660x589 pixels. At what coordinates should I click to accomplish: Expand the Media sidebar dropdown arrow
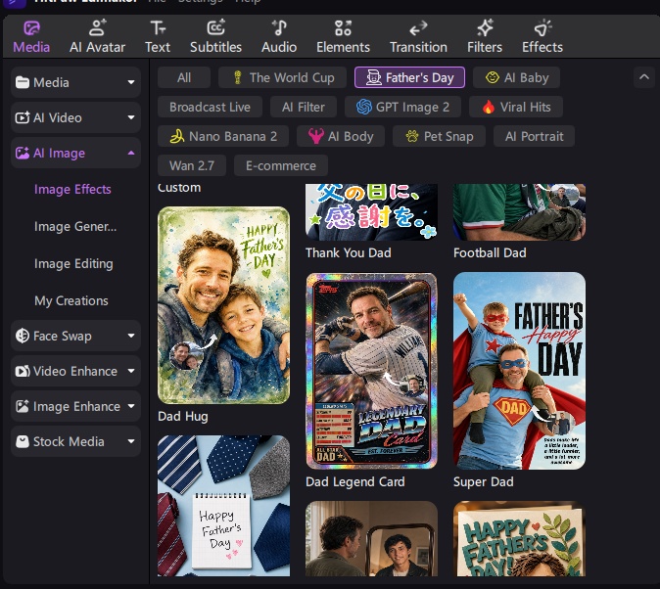tap(131, 82)
